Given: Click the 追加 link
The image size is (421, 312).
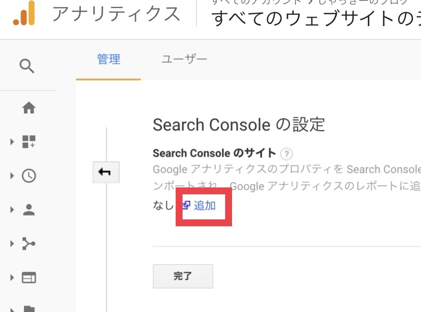Looking at the screenshot, I should point(204,206).
